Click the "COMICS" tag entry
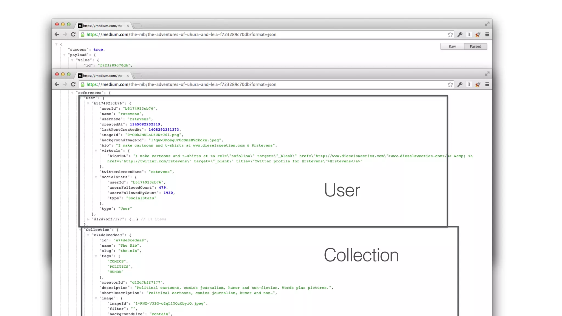Viewport: 562px width, 316px height. point(117,261)
